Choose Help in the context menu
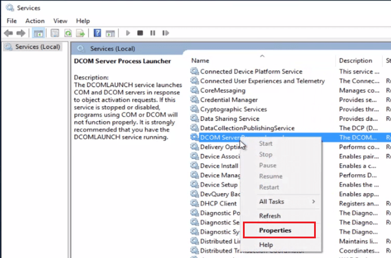This screenshot has width=391, height=258. 281,245
